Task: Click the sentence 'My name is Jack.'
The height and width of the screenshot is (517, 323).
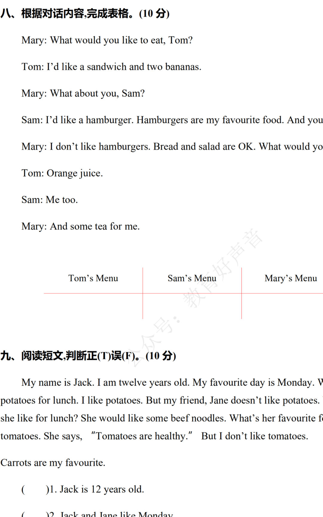Action: pos(58,382)
